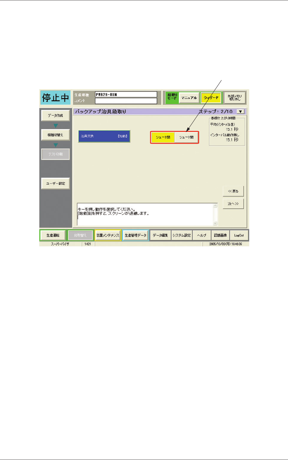Click the message box down scroll arrow

(x=215, y=223)
